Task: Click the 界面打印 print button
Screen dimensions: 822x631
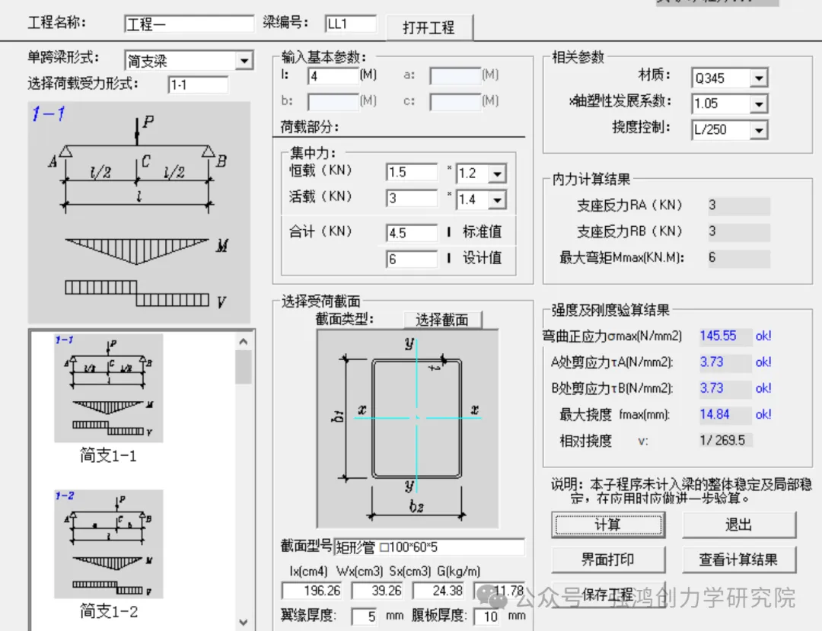Action: (608, 559)
